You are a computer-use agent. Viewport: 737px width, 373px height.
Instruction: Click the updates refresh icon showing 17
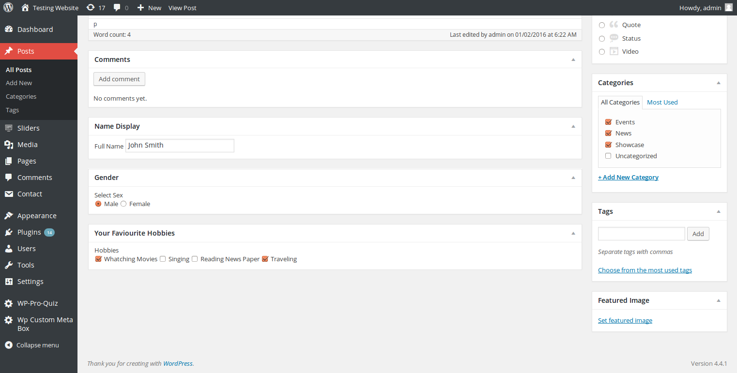[x=91, y=7]
